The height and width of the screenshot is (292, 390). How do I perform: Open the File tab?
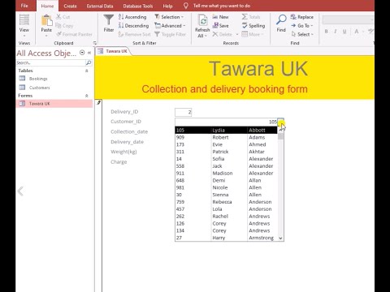coord(24,6)
